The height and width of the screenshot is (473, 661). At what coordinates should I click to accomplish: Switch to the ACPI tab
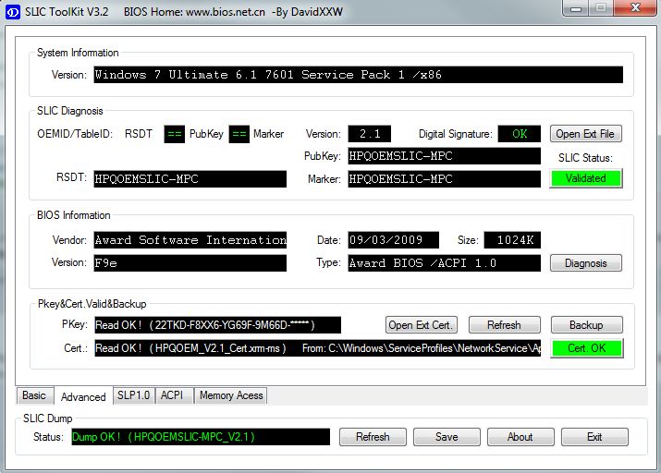tap(173, 395)
